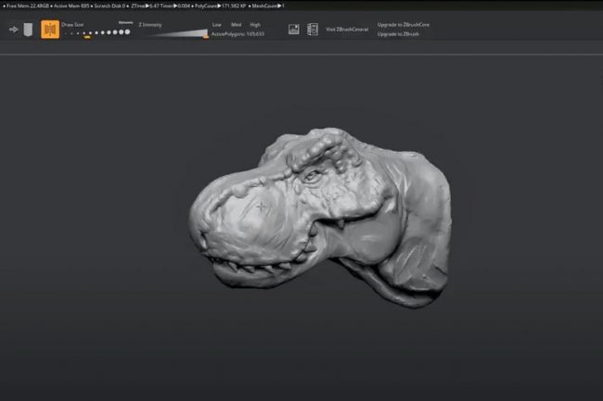Select the largest Draw Size dot
Viewport: 603px width, 401px height.
point(128,32)
